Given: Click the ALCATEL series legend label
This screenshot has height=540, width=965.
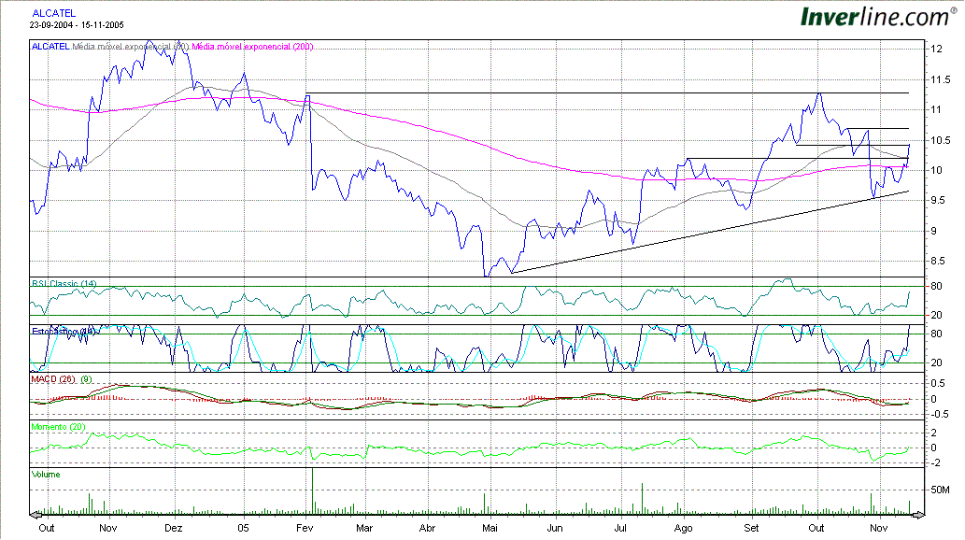Looking at the screenshot, I should [50, 46].
